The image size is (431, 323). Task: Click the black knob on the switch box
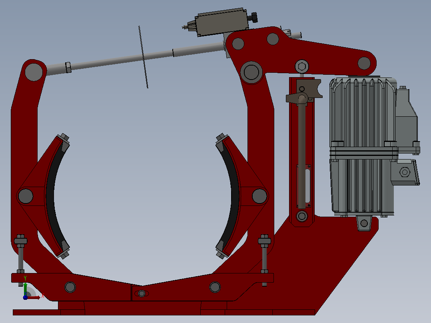point(253,17)
